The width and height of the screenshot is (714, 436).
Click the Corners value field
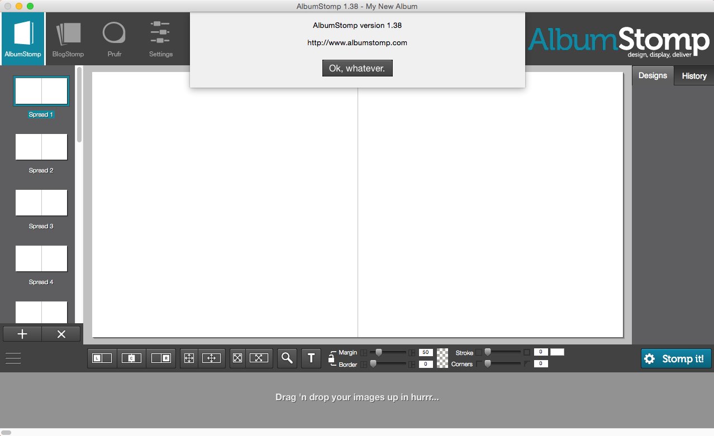[541, 364]
